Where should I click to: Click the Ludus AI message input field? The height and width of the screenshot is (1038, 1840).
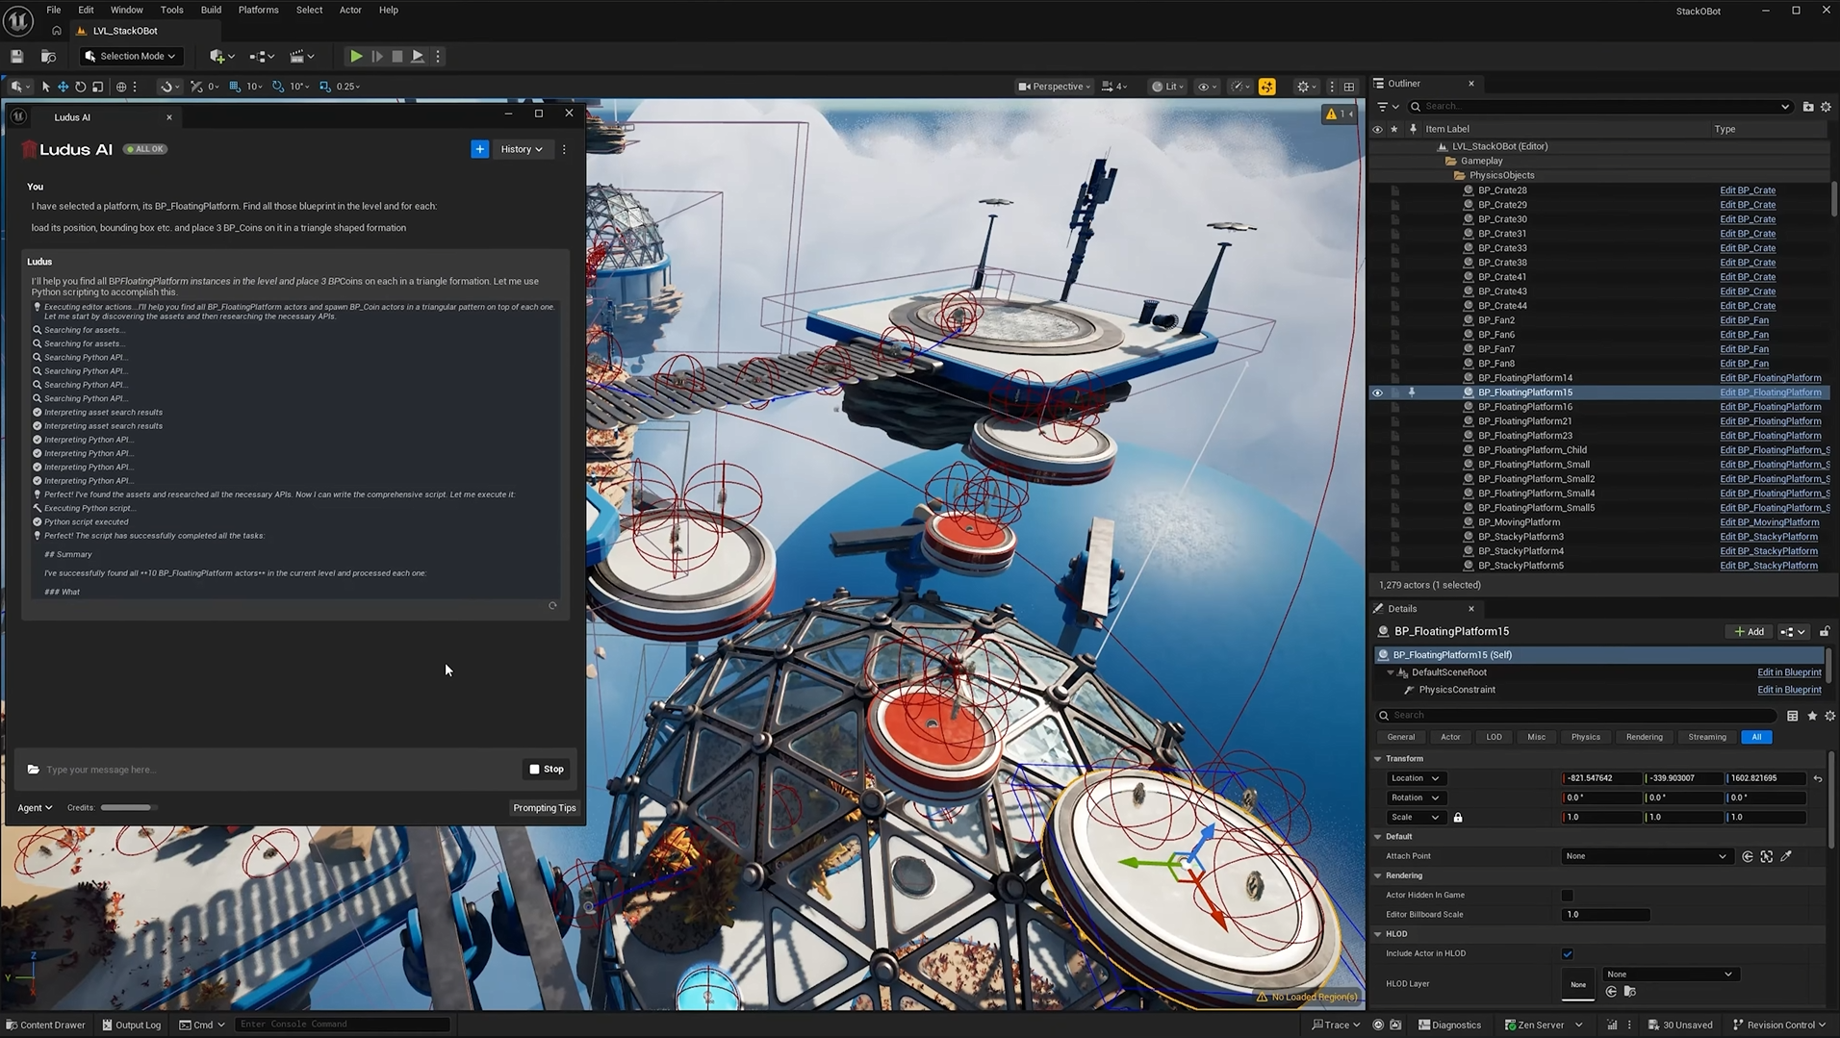coord(279,770)
